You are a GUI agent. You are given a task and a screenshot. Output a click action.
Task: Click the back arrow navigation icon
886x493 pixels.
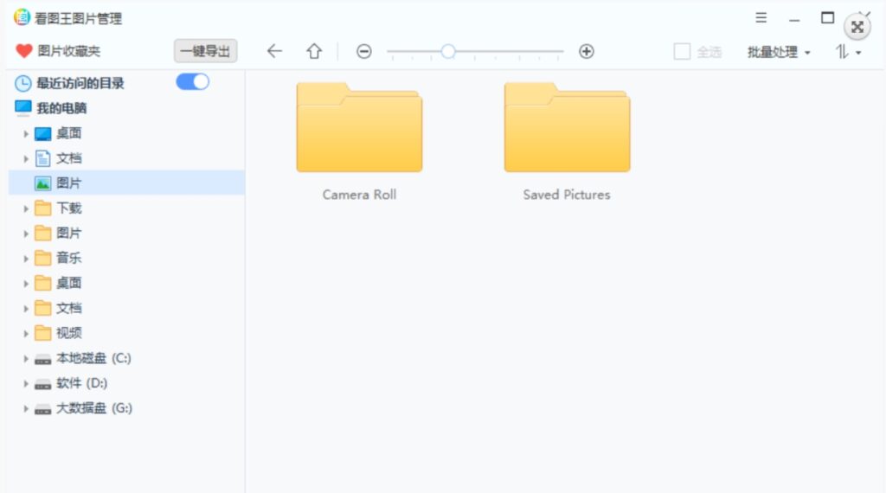click(274, 51)
